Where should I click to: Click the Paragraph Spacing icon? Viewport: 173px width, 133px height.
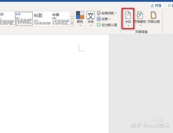pos(99,13)
